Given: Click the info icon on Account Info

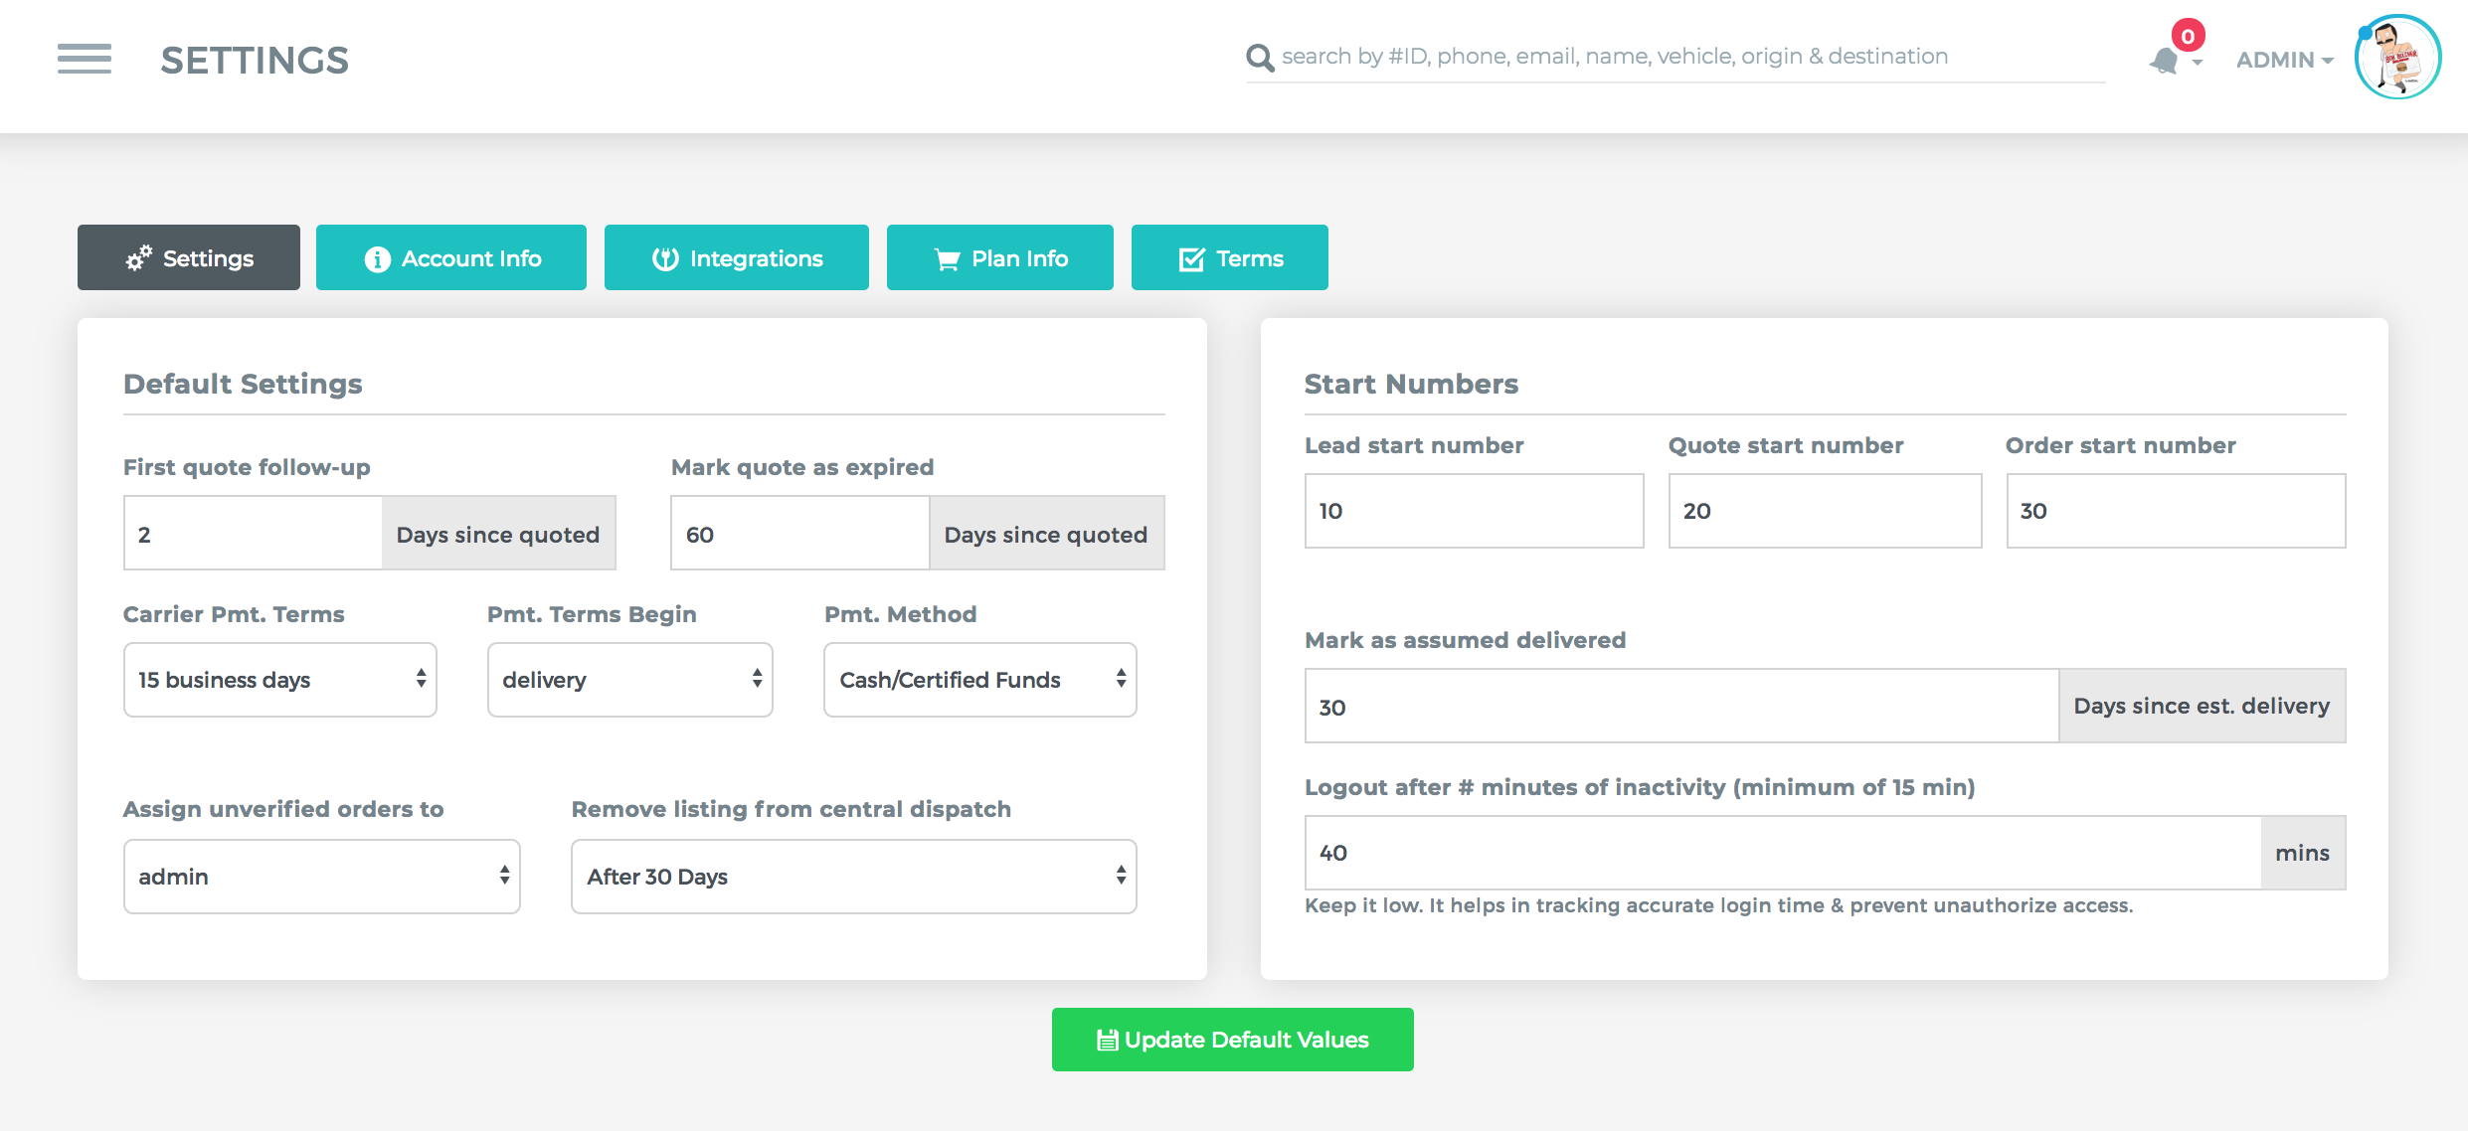Looking at the screenshot, I should pyautogui.click(x=377, y=259).
